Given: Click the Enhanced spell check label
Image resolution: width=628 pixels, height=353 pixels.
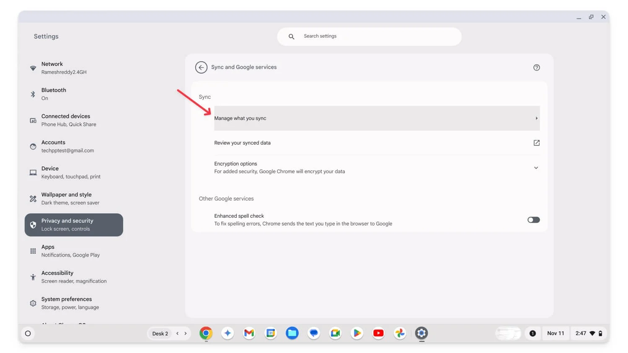Looking at the screenshot, I should coord(239,216).
